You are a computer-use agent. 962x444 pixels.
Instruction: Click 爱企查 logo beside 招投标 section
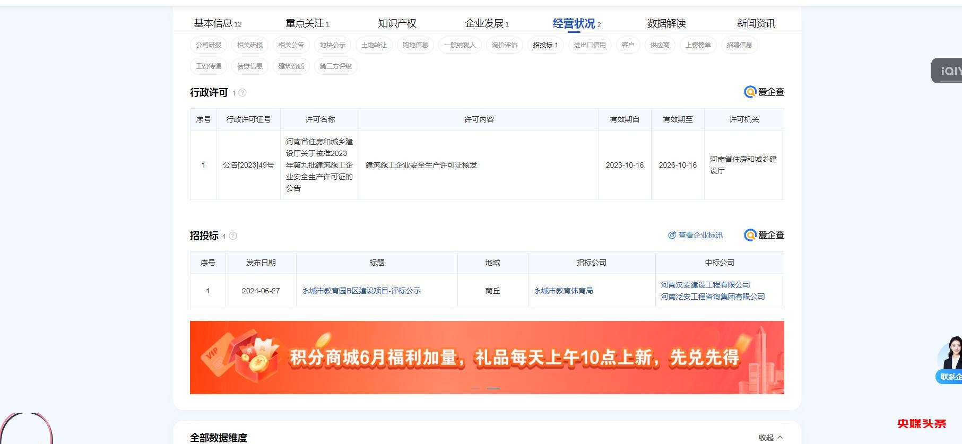click(764, 236)
